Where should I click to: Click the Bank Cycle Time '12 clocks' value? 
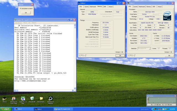[106, 37]
